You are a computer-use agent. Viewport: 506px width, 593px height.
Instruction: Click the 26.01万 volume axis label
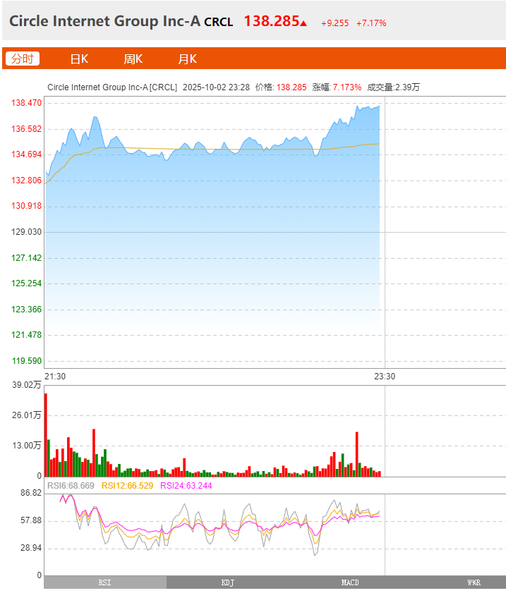click(x=27, y=415)
